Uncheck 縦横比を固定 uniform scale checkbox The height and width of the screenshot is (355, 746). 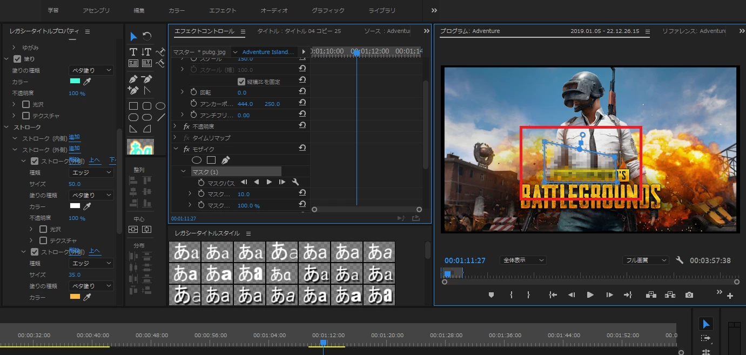click(241, 82)
